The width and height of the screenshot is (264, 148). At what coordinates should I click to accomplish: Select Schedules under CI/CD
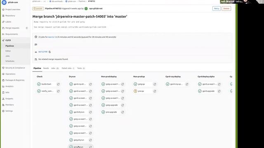point(10,61)
